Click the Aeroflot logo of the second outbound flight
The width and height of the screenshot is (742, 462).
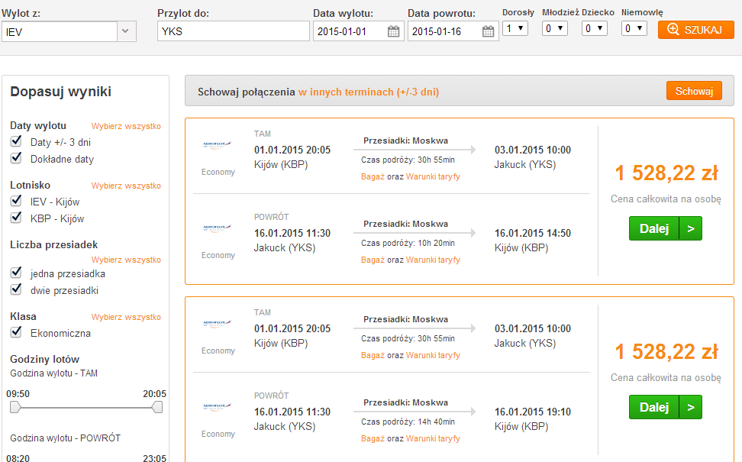(x=217, y=323)
